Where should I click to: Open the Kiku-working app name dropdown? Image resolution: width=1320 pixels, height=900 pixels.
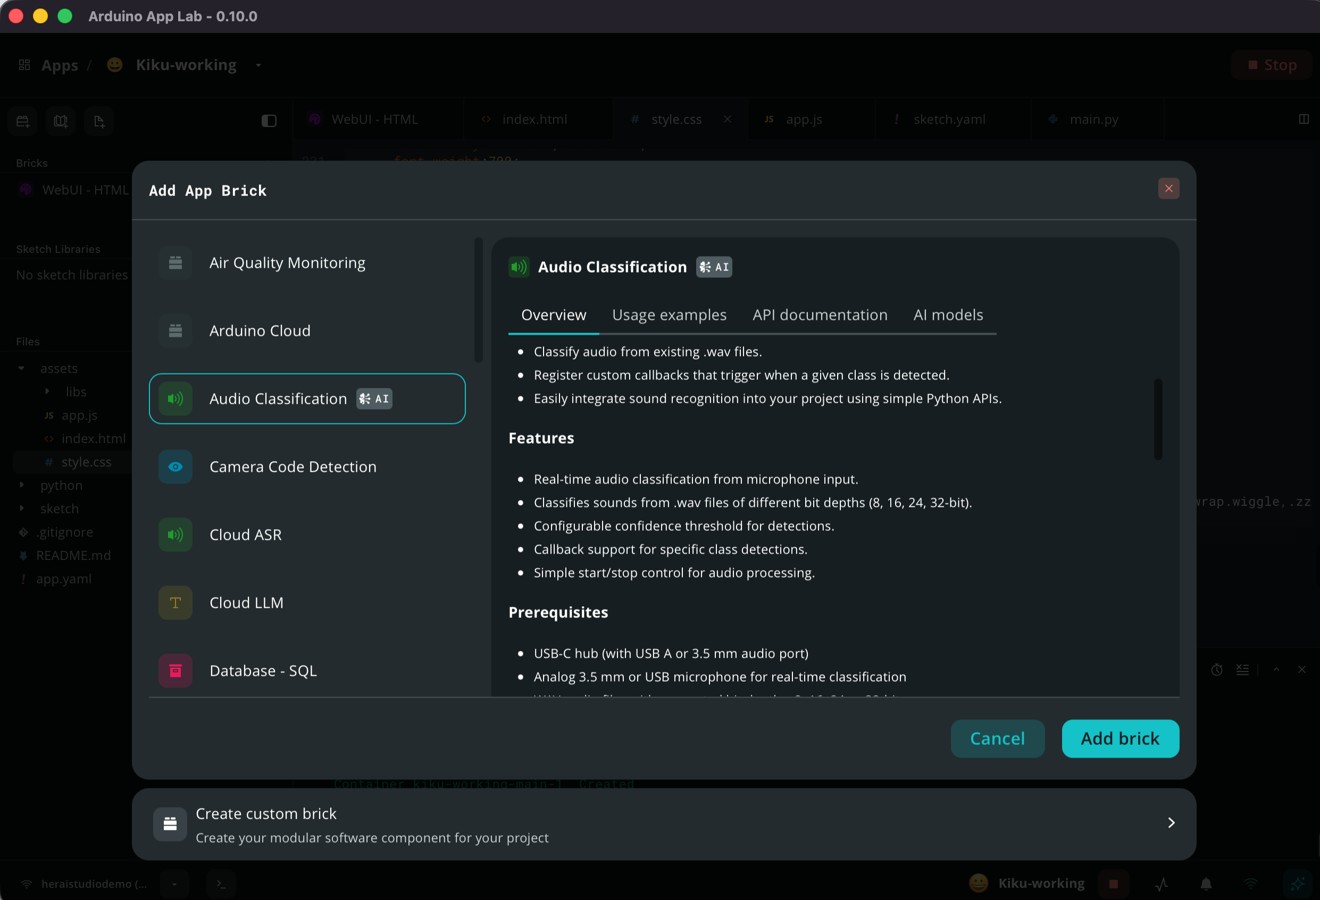[258, 65]
